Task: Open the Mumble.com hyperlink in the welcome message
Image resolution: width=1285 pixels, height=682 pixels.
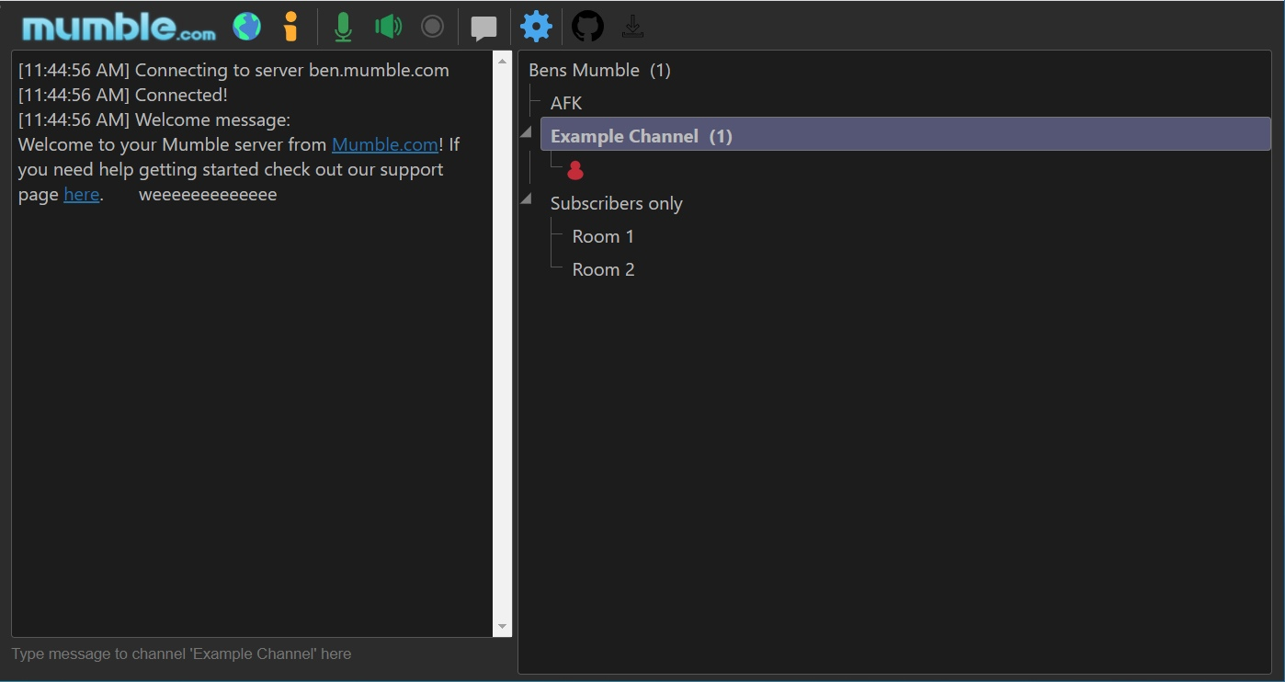Action: pos(385,144)
